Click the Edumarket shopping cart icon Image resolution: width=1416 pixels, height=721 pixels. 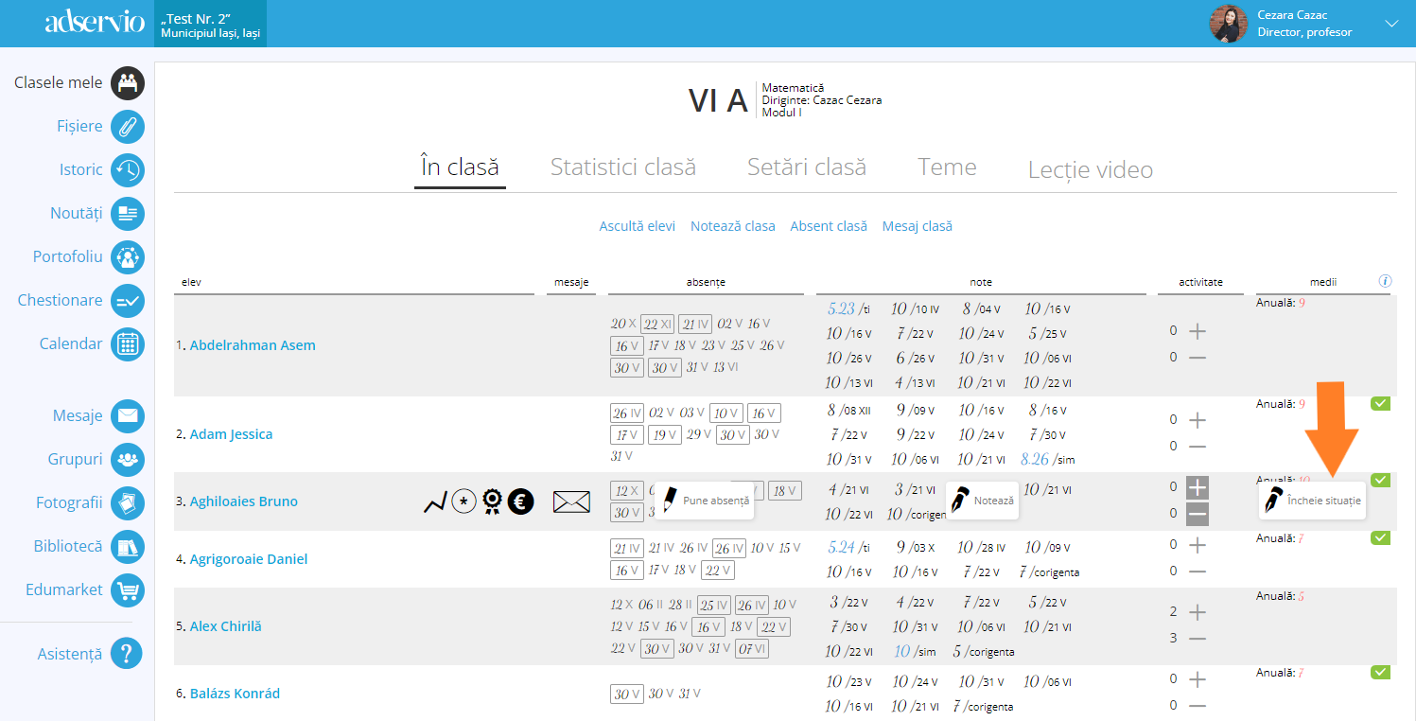click(x=128, y=590)
